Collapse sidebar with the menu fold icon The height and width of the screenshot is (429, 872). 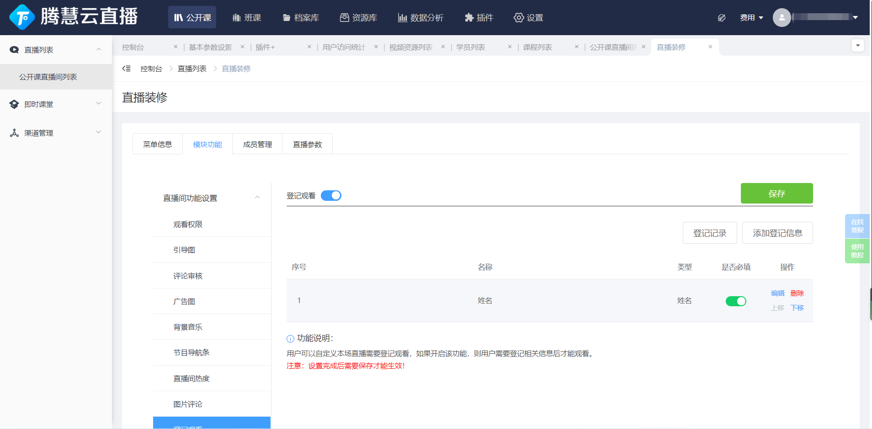pyautogui.click(x=127, y=68)
